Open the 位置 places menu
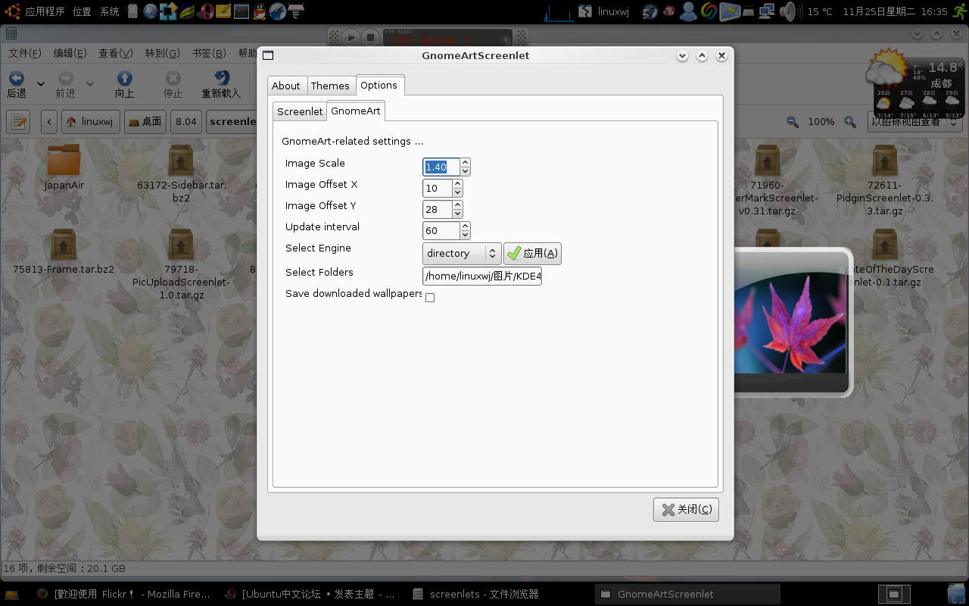 [x=82, y=11]
